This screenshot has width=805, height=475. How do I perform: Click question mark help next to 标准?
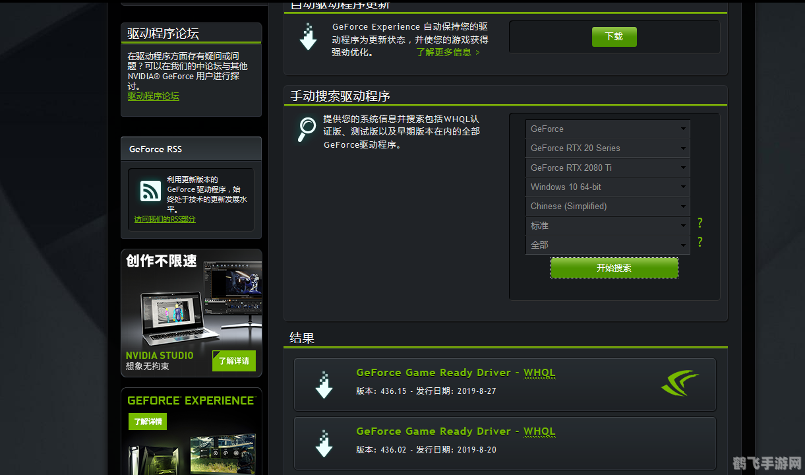tap(700, 223)
